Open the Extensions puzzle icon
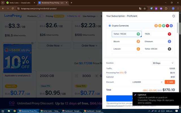This screenshot has height=113, width=181. (166, 8)
